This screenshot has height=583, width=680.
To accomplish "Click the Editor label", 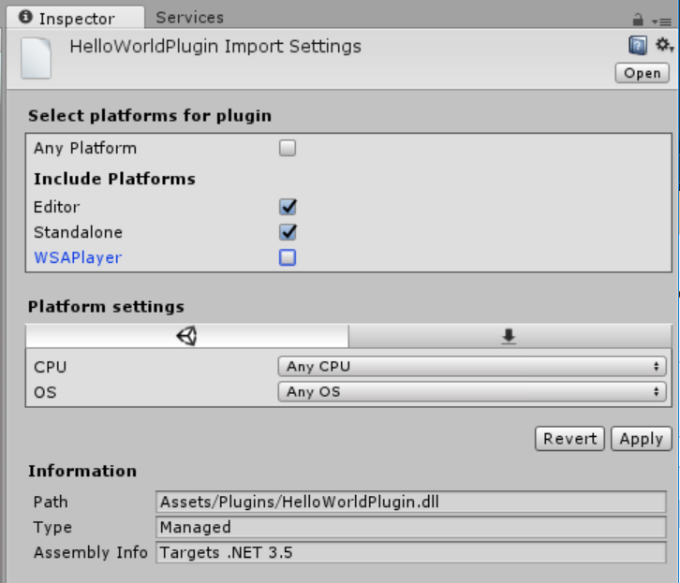I will 57,207.
